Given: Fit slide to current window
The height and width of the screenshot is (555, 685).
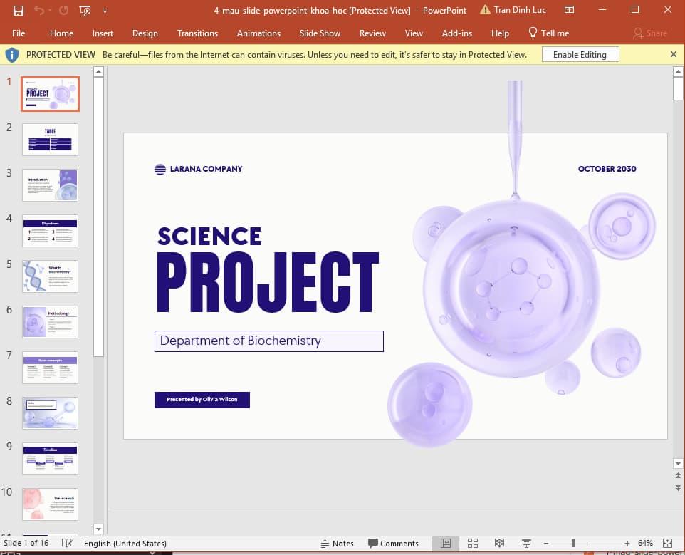Looking at the screenshot, I should pos(667,543).
